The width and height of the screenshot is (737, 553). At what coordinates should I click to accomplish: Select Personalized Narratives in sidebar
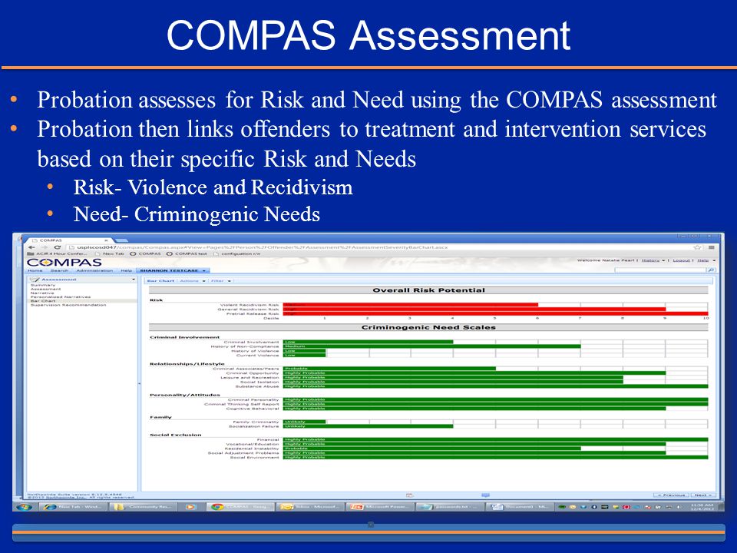point(61,296)
